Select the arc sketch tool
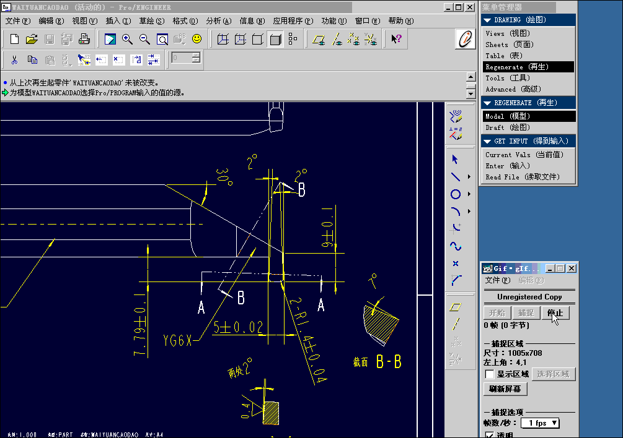623x438 pixels. [x=456, y=212]
